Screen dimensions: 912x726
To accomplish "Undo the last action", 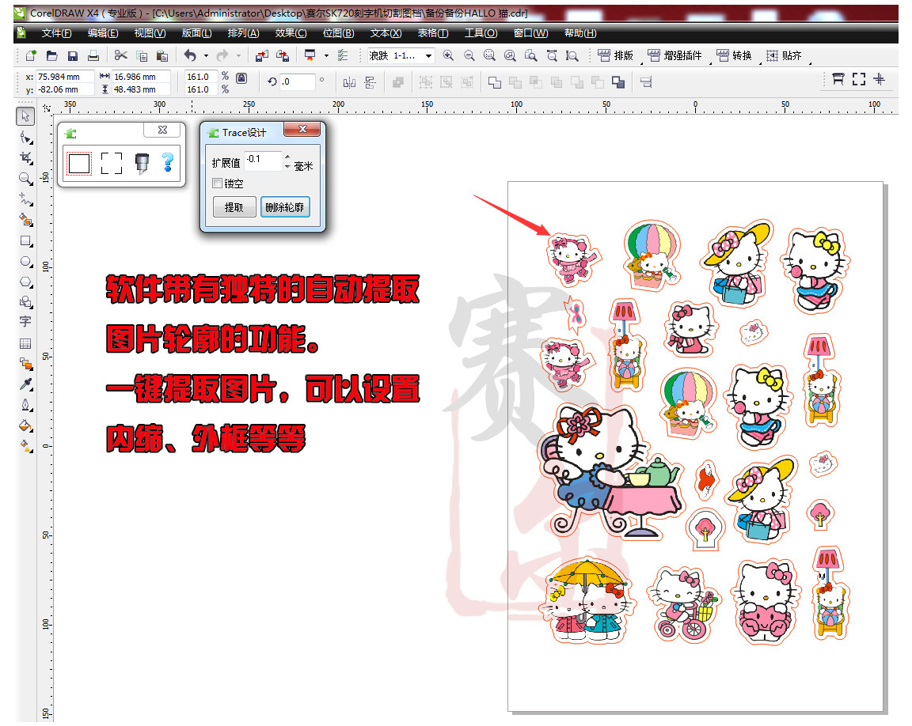I will [190, 55].
